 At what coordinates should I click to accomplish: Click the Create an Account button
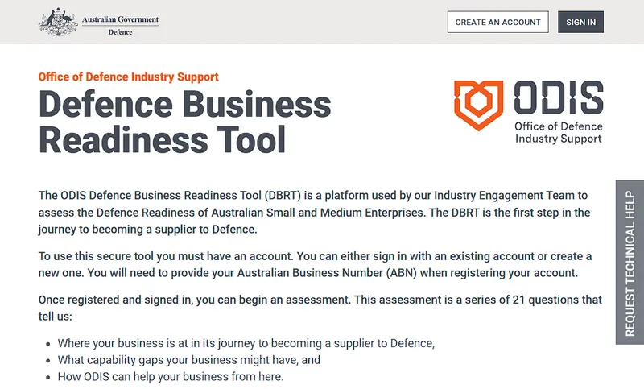click(497, 23)
